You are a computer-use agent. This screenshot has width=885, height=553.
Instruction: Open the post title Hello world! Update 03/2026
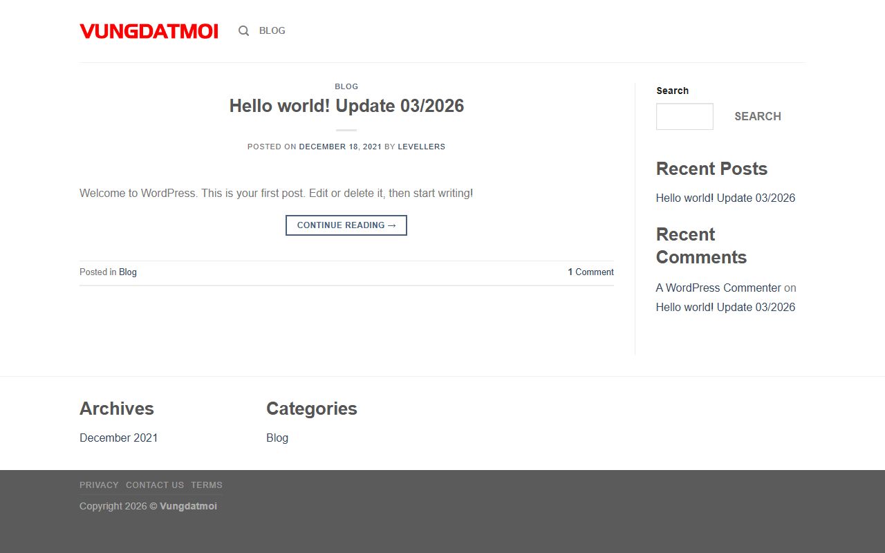(x=346, y=106)
